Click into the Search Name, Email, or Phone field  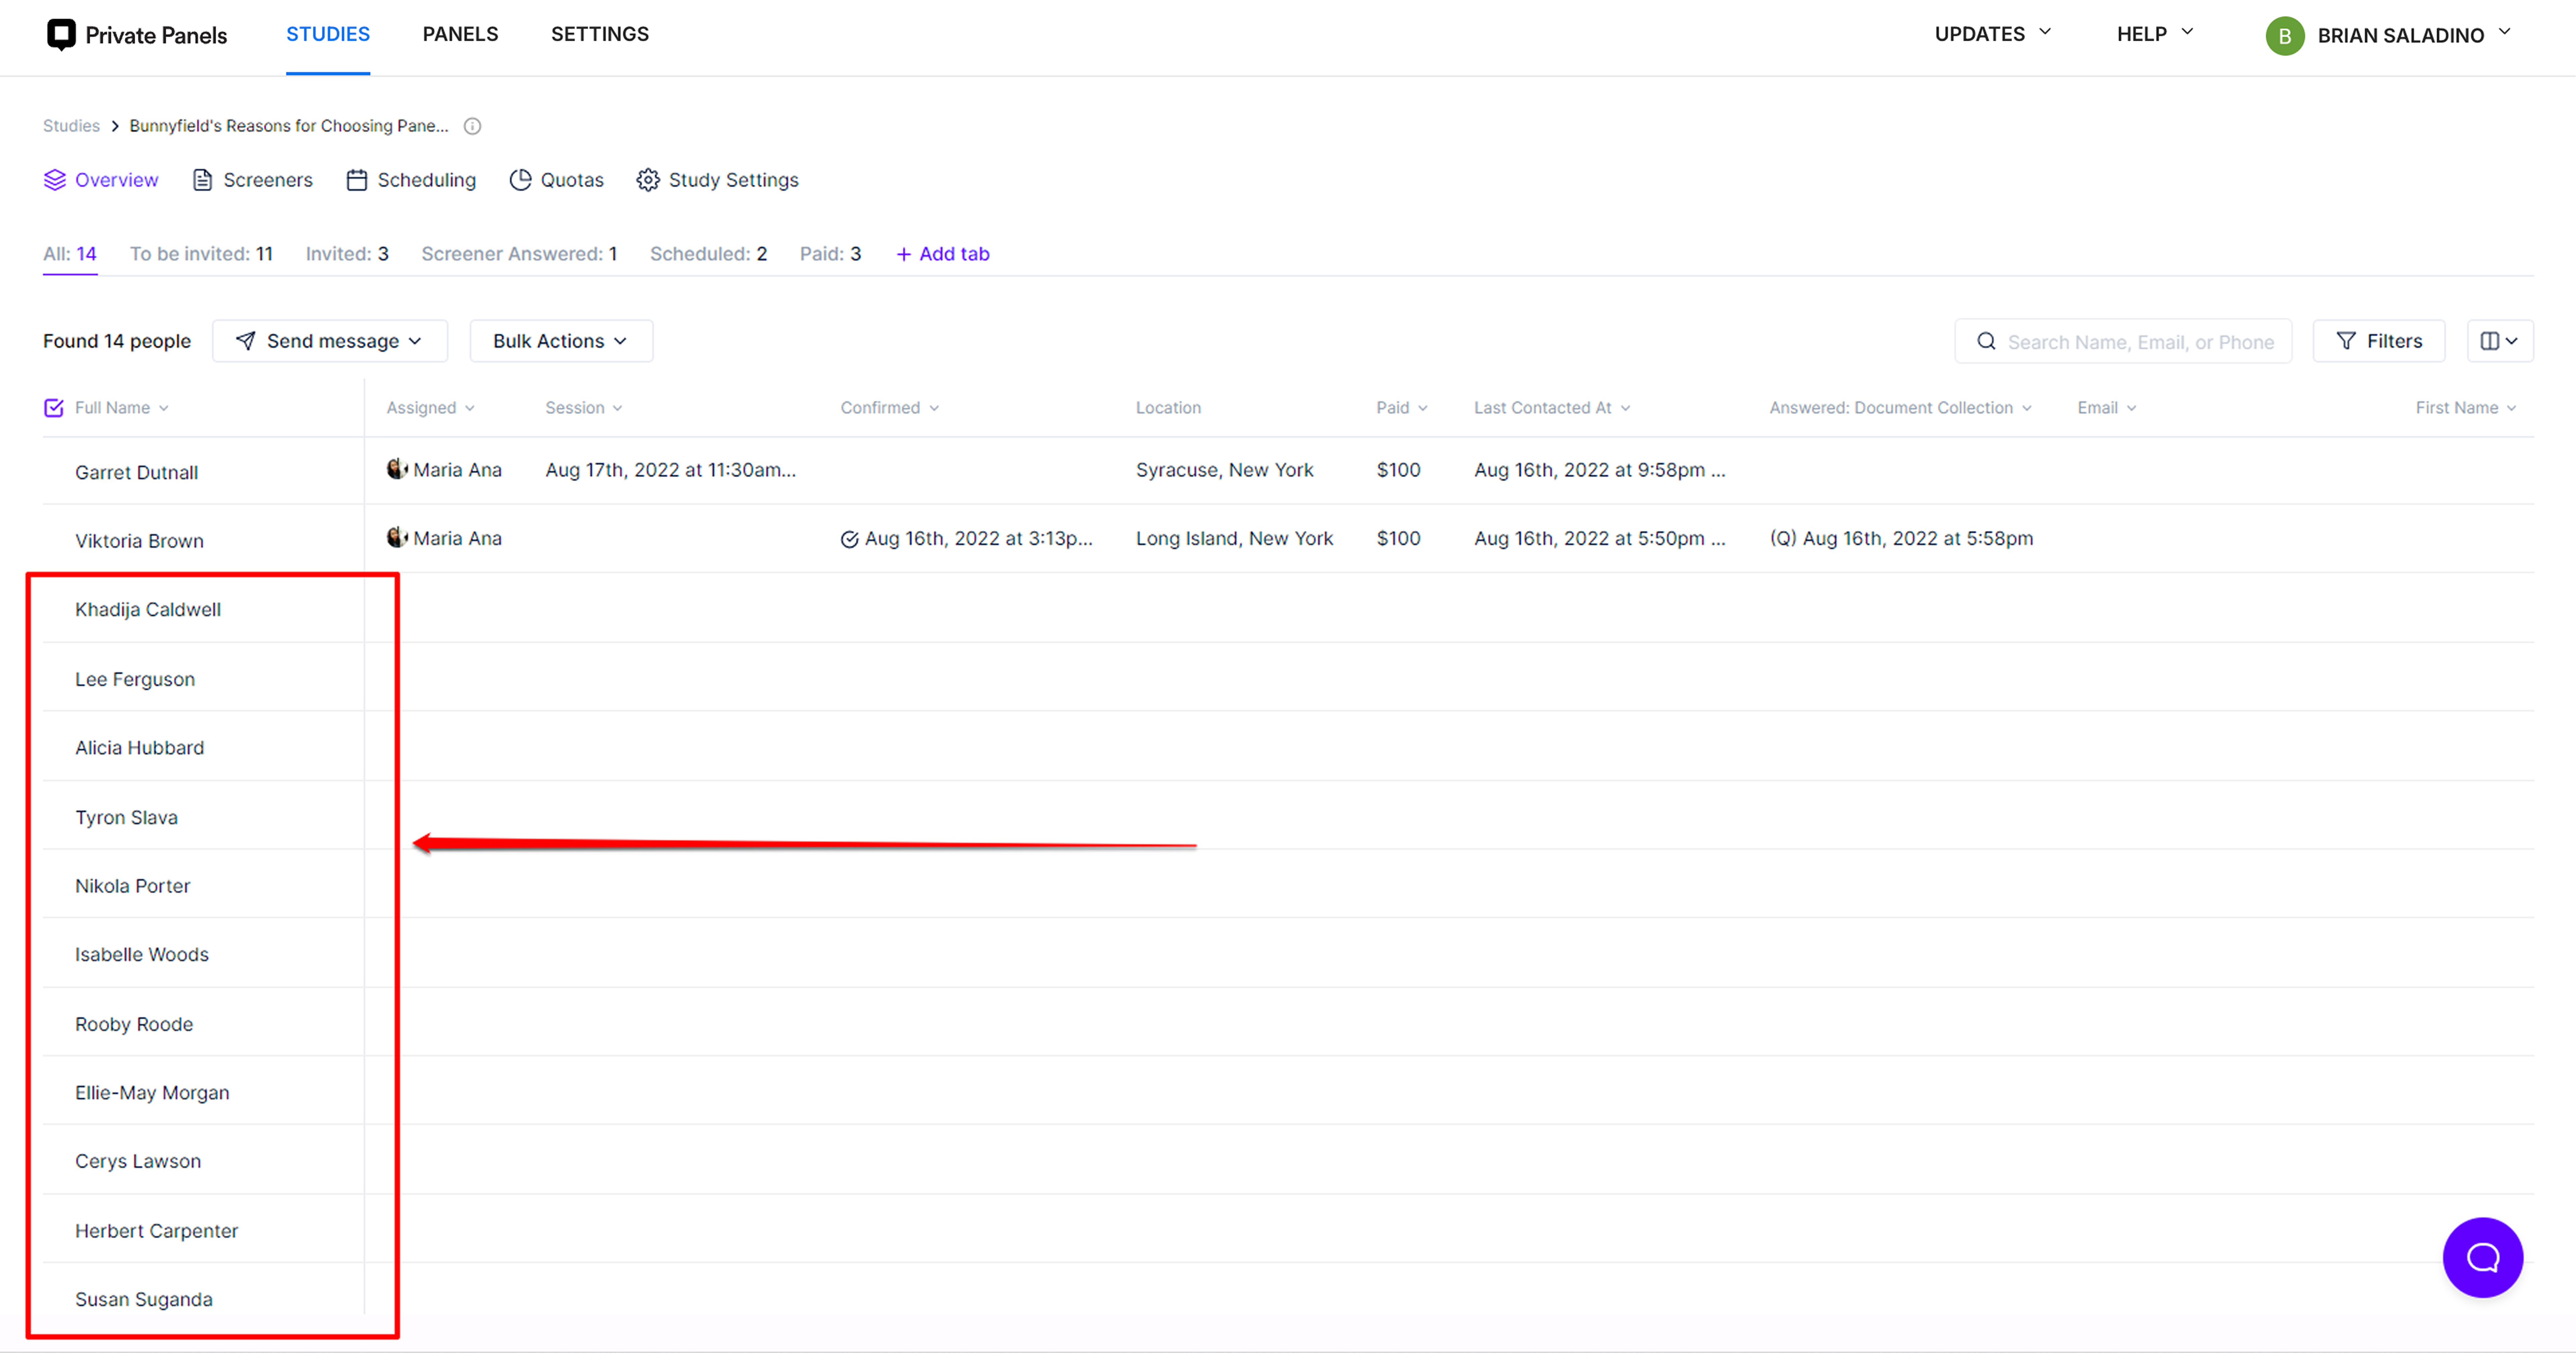[x=2123, y=341]
